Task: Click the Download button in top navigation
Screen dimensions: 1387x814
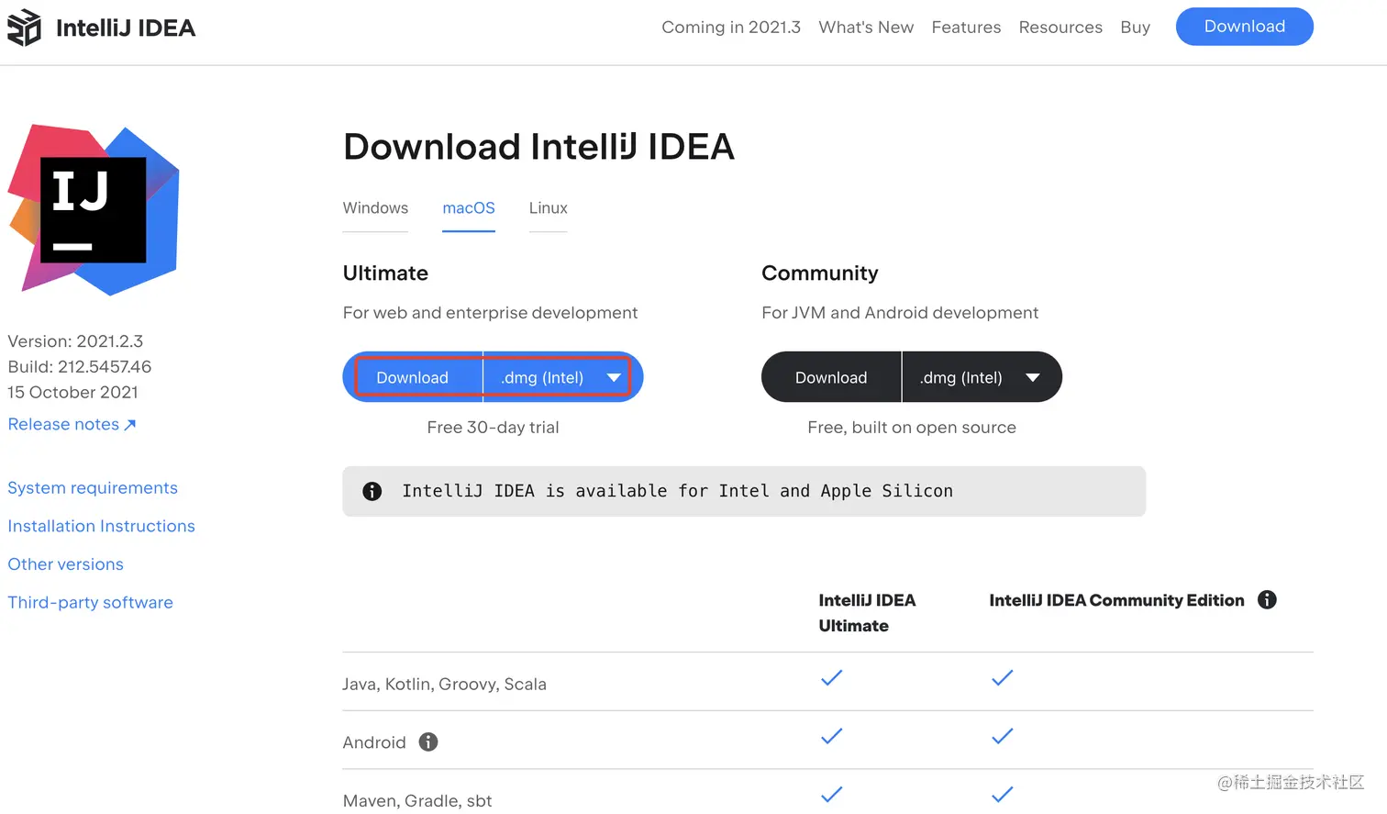Action: point(1244,27)
